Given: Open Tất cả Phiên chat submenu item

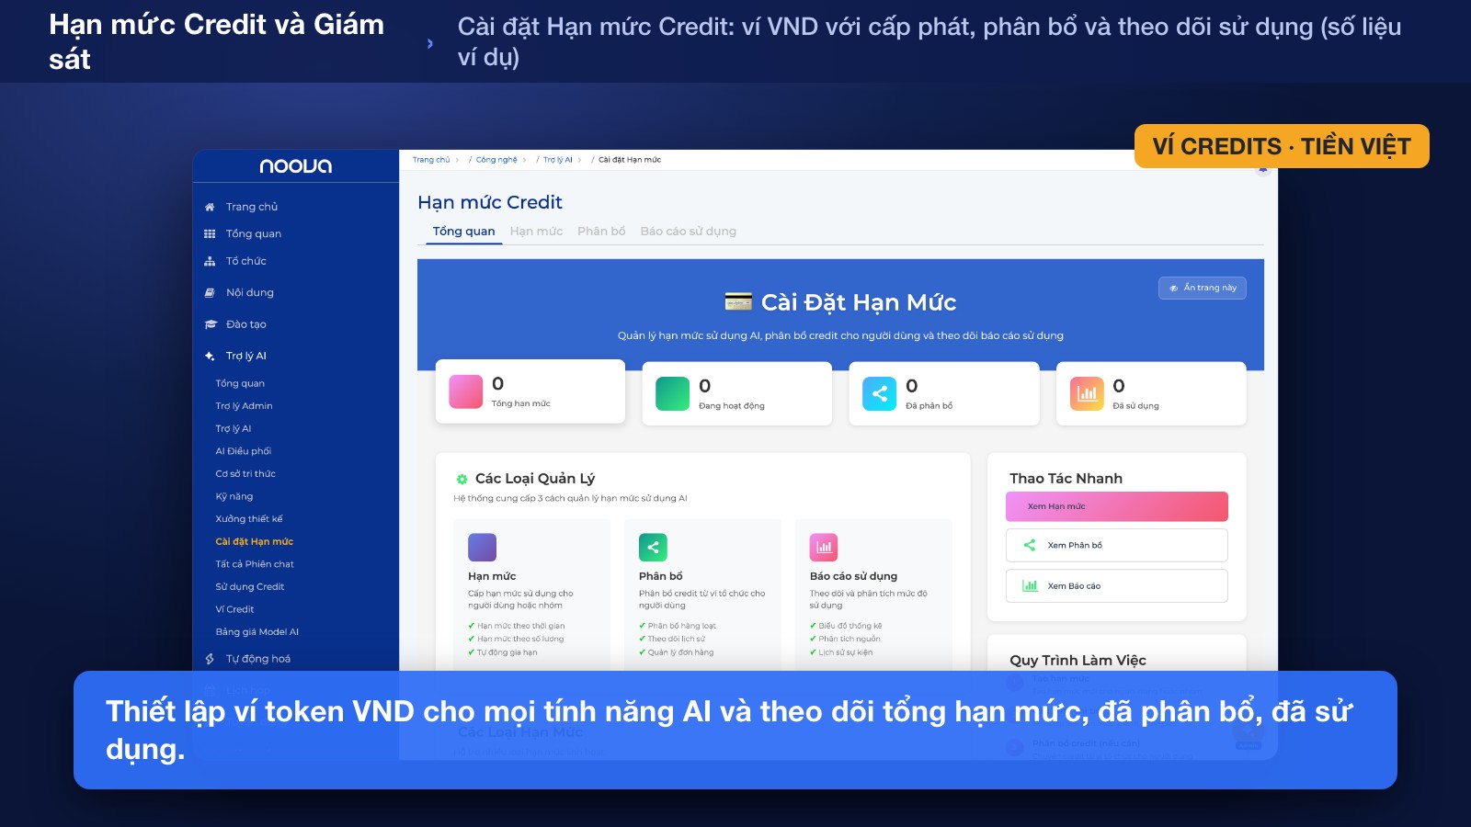Looking at the screenshot, I should 255,564.
